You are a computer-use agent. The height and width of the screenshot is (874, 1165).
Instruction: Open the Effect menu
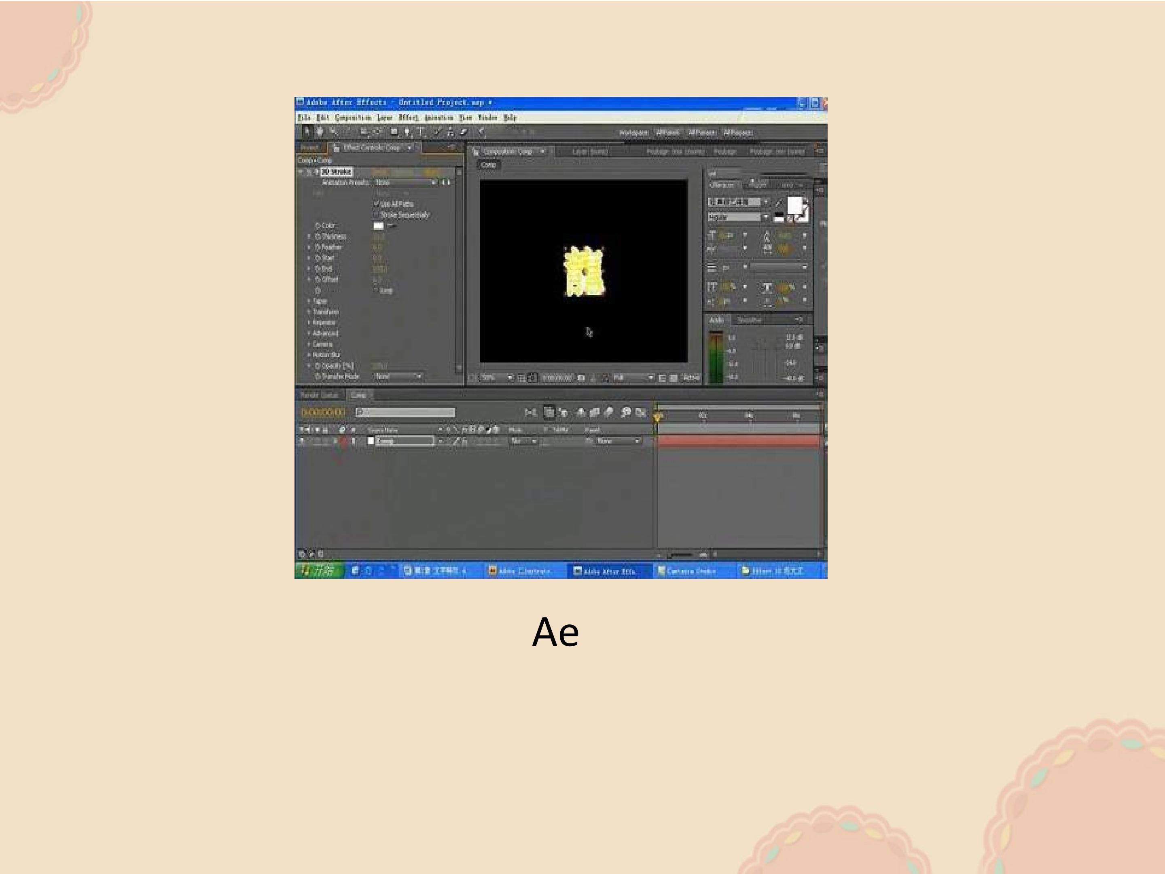pyautogui.click(x=408, y=117)
